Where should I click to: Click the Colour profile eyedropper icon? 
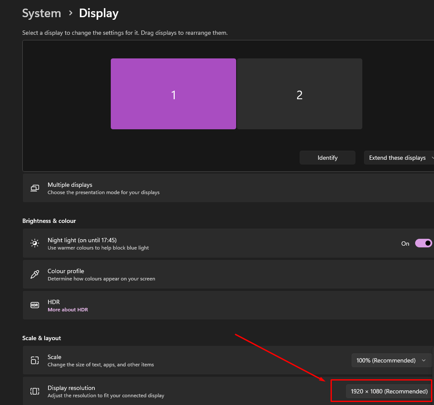click(x=35, y=274)
